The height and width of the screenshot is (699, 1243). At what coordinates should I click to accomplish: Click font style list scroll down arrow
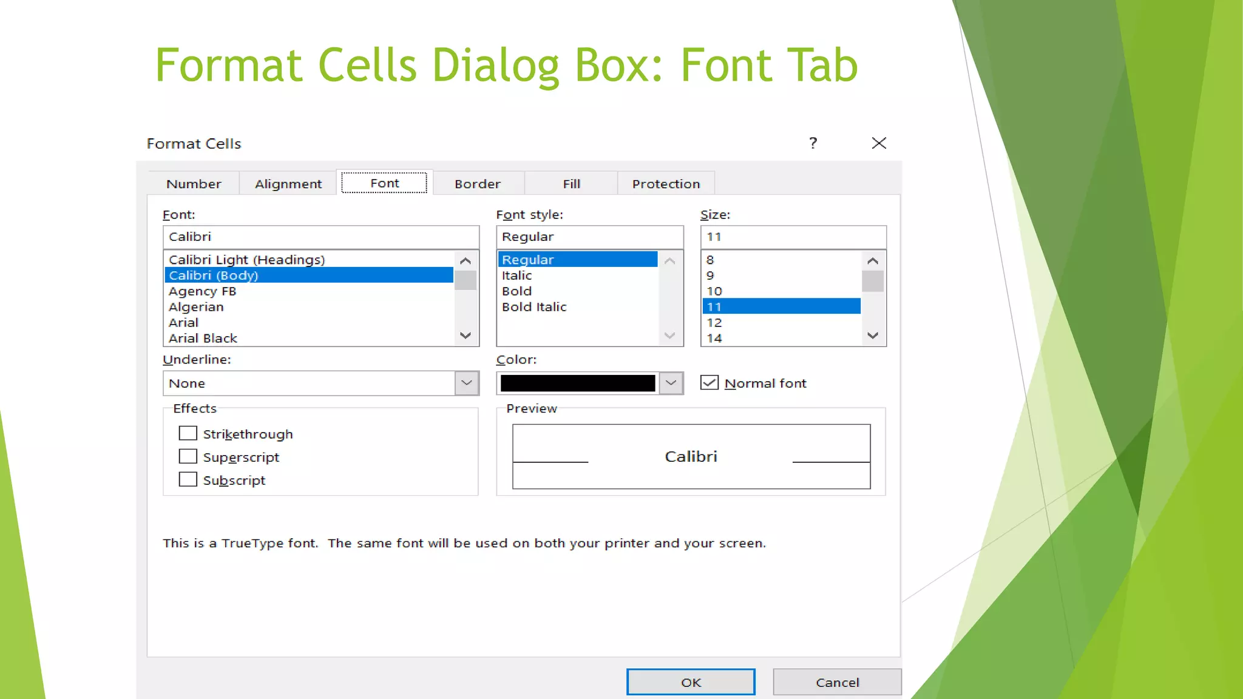tap(670, 335)
